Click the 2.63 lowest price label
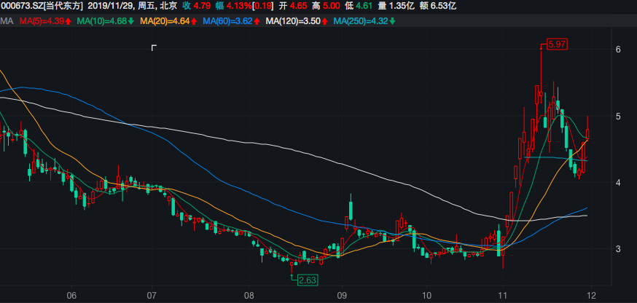Screen dimensions: 637x303 [x=308, y=279]
